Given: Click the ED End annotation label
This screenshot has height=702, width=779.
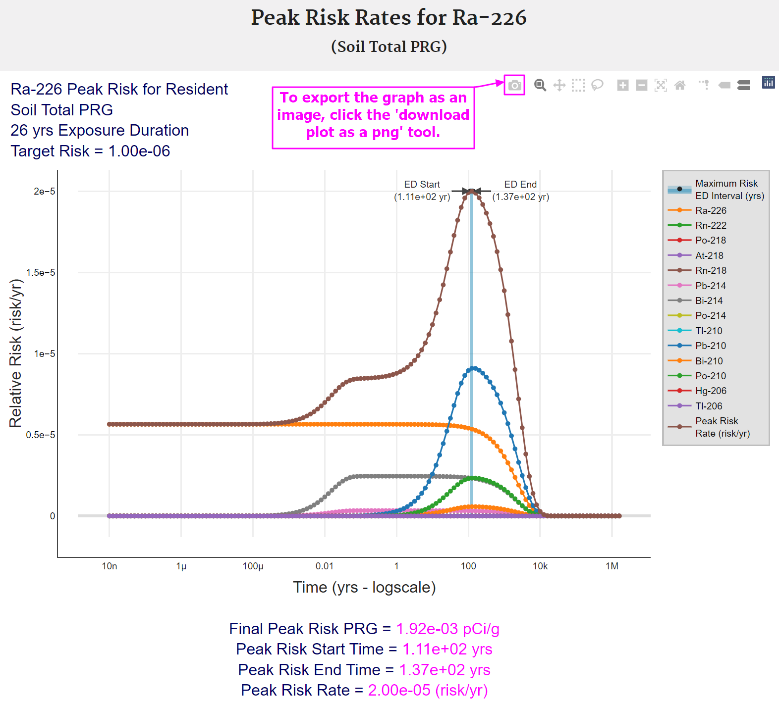Looking at the screenshot, I should tap(520, 191).
